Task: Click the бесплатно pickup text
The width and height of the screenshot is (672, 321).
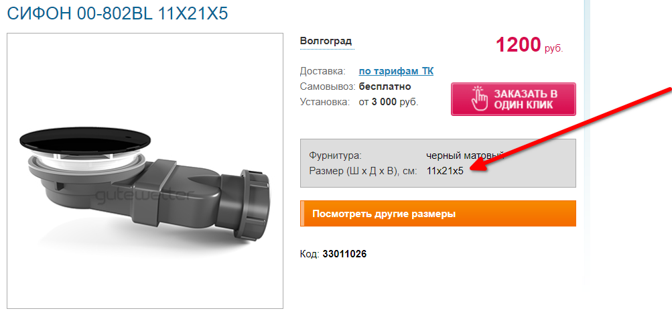Action: pos(385,86)
